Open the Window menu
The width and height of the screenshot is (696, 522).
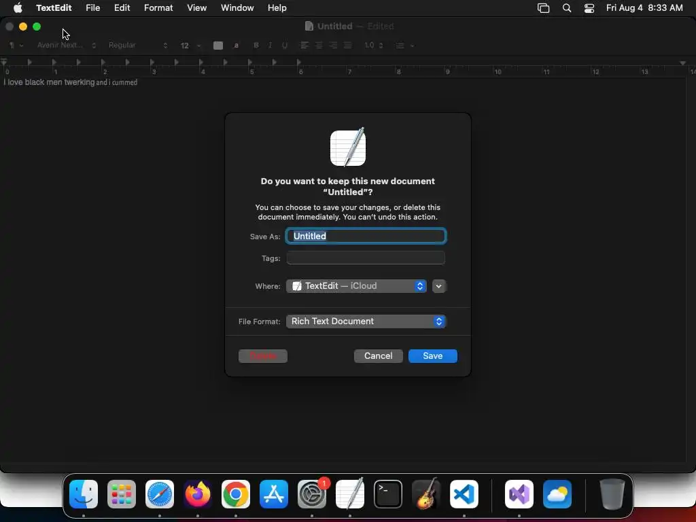237,8
